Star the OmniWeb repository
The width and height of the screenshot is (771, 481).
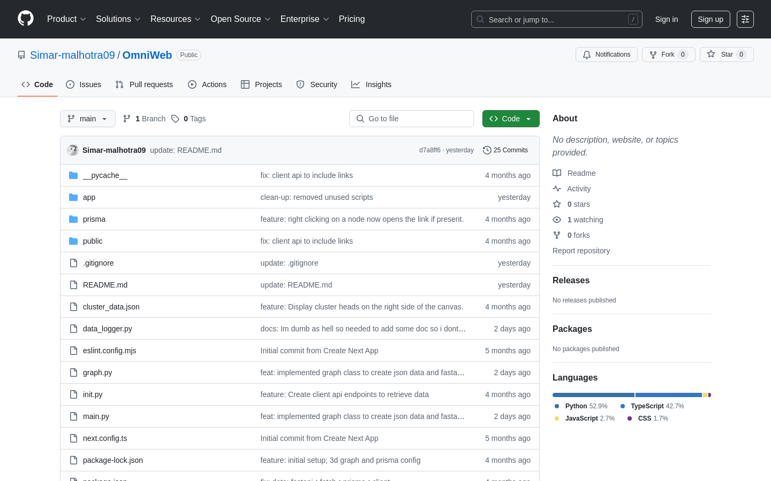pyautogui.click(x=727, y=55)
